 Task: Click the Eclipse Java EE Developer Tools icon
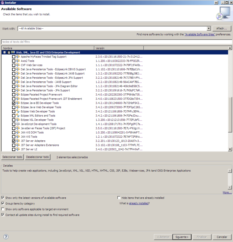pos(18,103)
